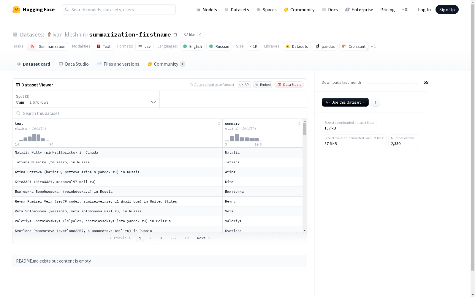
Task: Filter by English language tag
Action: pos(192,46)
